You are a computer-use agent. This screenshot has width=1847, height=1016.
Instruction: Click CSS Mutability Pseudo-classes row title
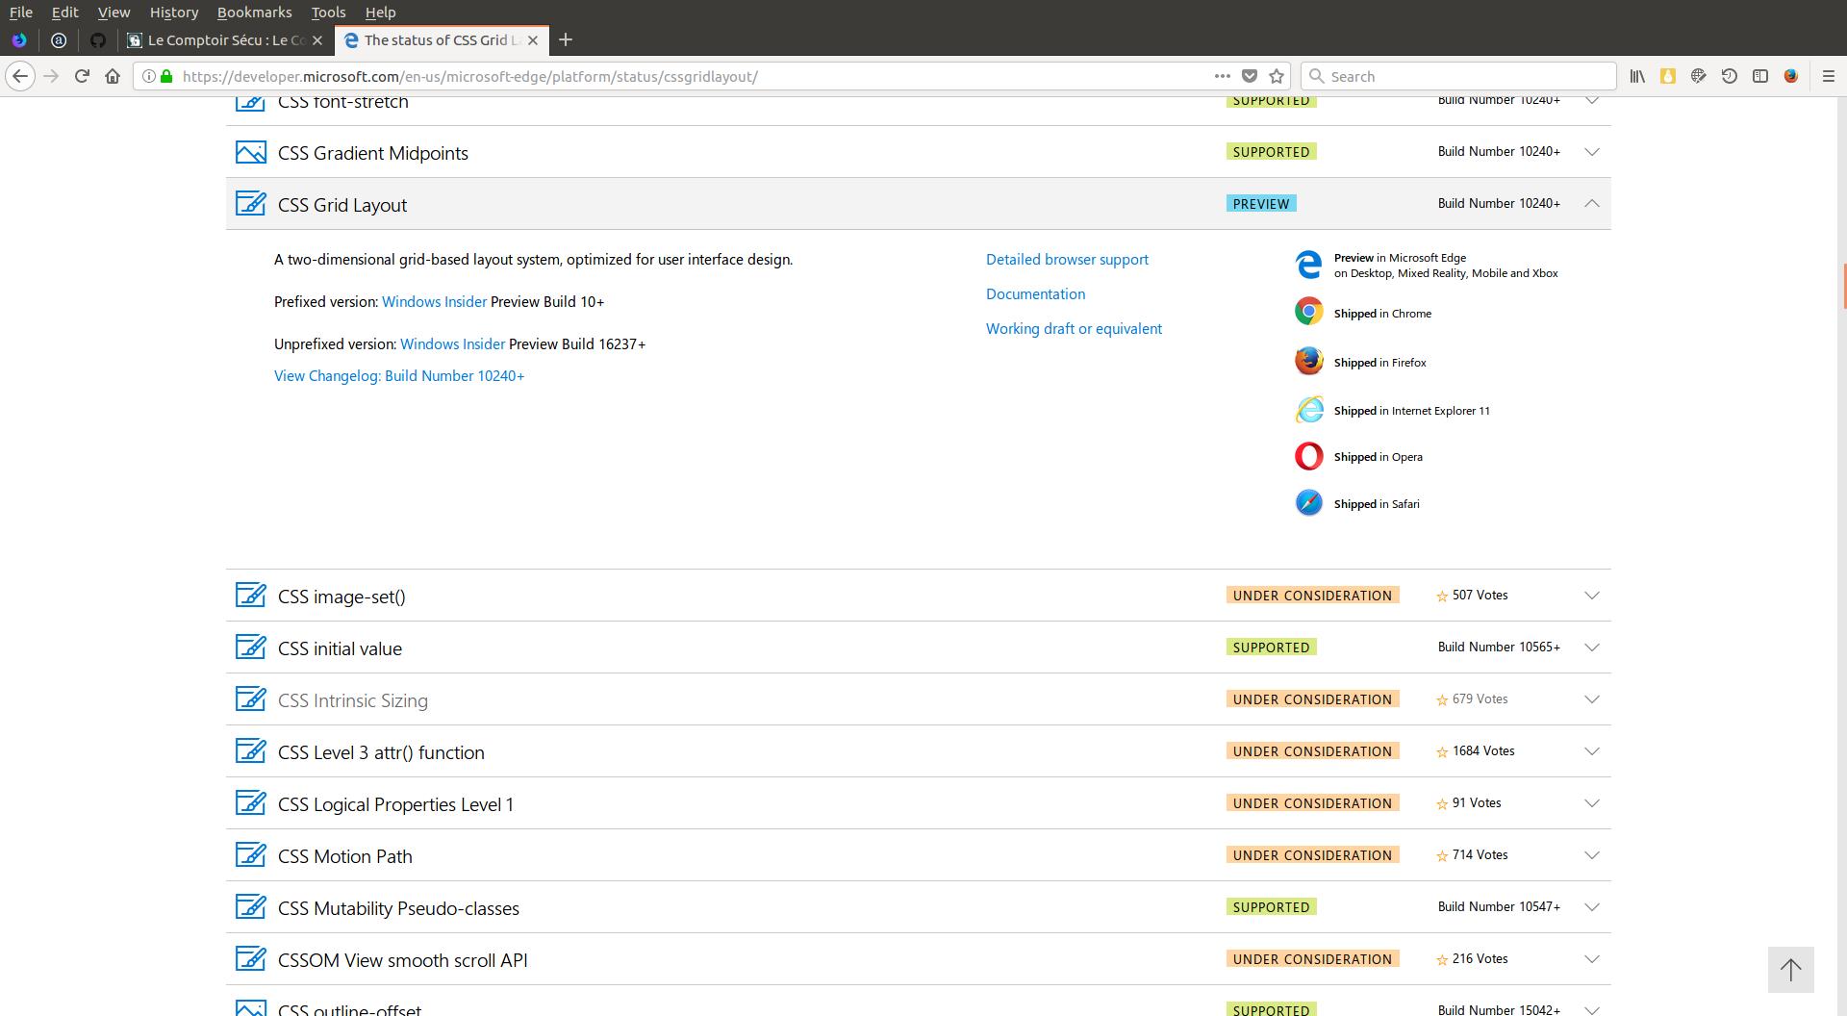coord(398,908)
